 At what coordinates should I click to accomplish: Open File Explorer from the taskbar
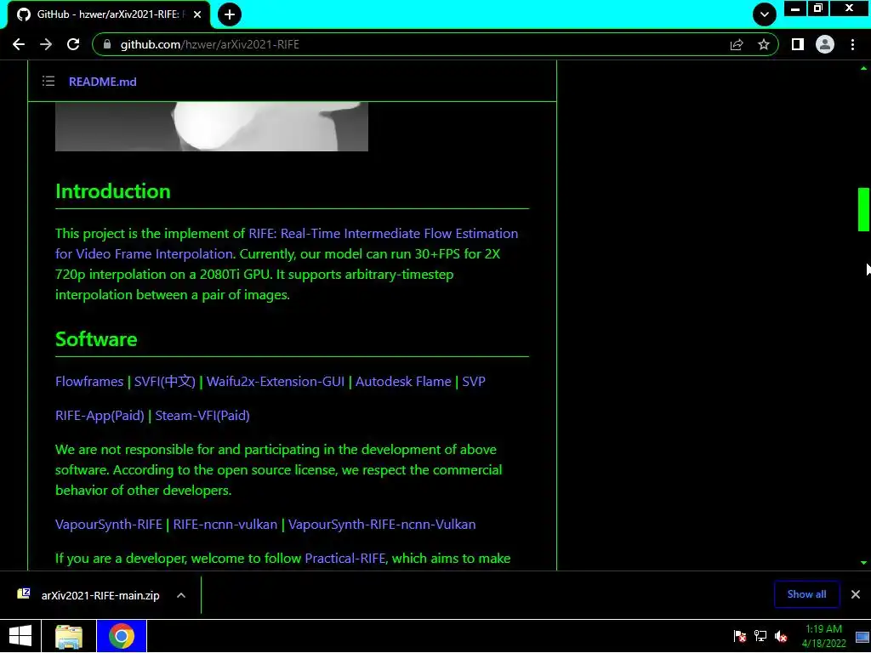click(x=69, y=636)
